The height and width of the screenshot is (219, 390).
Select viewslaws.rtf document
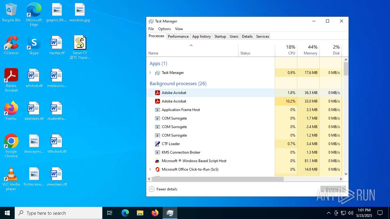point(57,177)
